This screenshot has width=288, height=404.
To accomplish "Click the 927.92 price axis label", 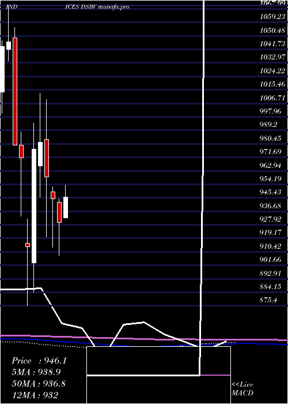I will pos(271,219).
